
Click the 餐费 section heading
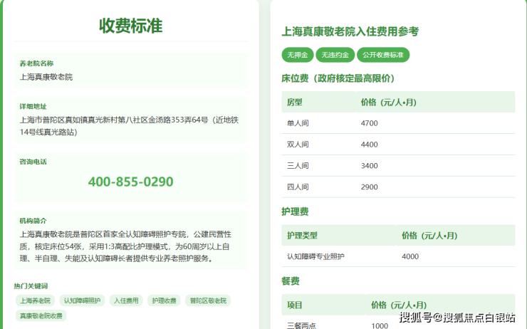pos(291,281)
